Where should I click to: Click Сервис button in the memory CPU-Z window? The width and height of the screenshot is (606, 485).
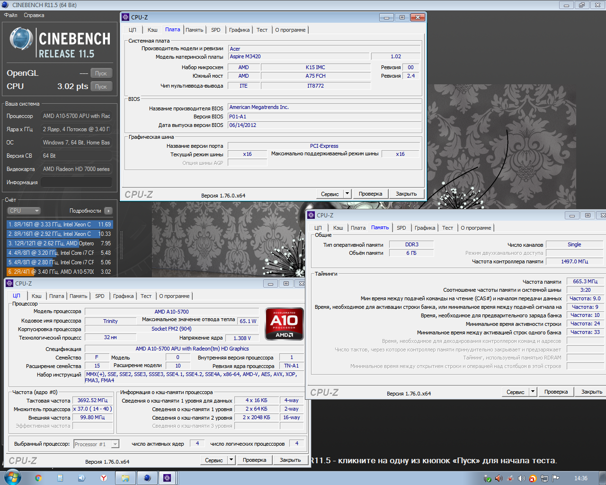[516, 392]
